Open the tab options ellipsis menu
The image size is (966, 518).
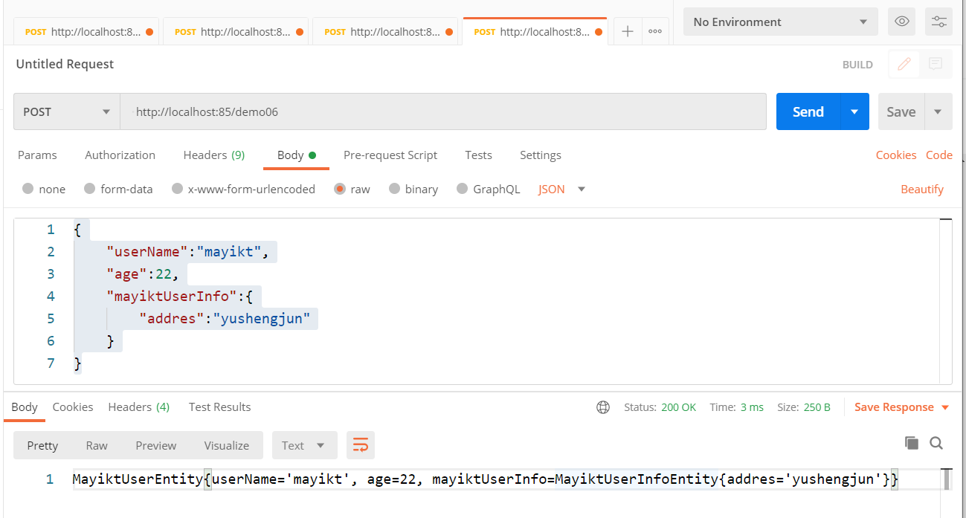click(655, 32)
